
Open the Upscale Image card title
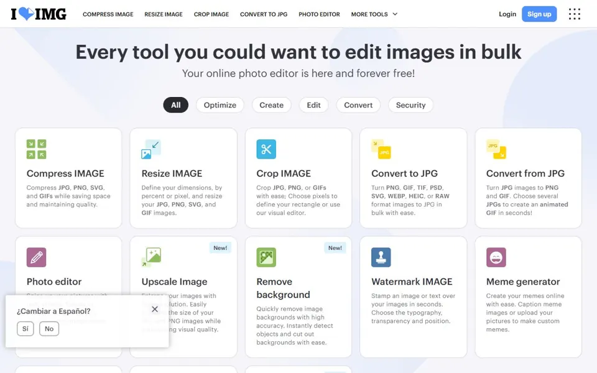pyautogui.click(x=174, y=282)
